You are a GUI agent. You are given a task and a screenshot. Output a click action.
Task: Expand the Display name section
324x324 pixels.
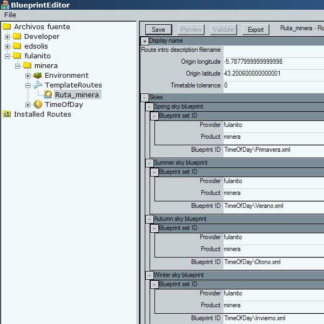click(145, 41)
